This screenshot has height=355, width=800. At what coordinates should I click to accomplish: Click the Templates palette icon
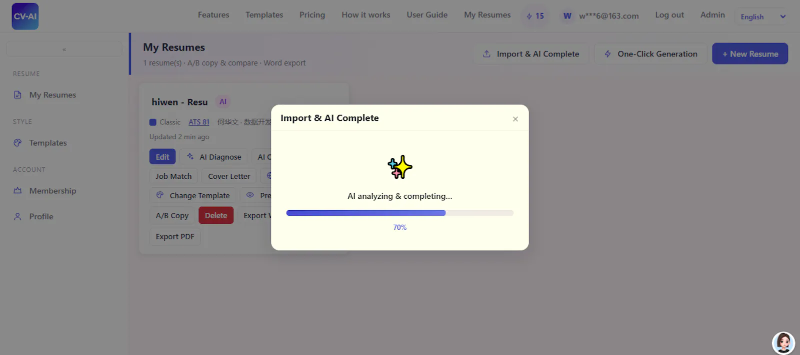click(x=17, y=143)
